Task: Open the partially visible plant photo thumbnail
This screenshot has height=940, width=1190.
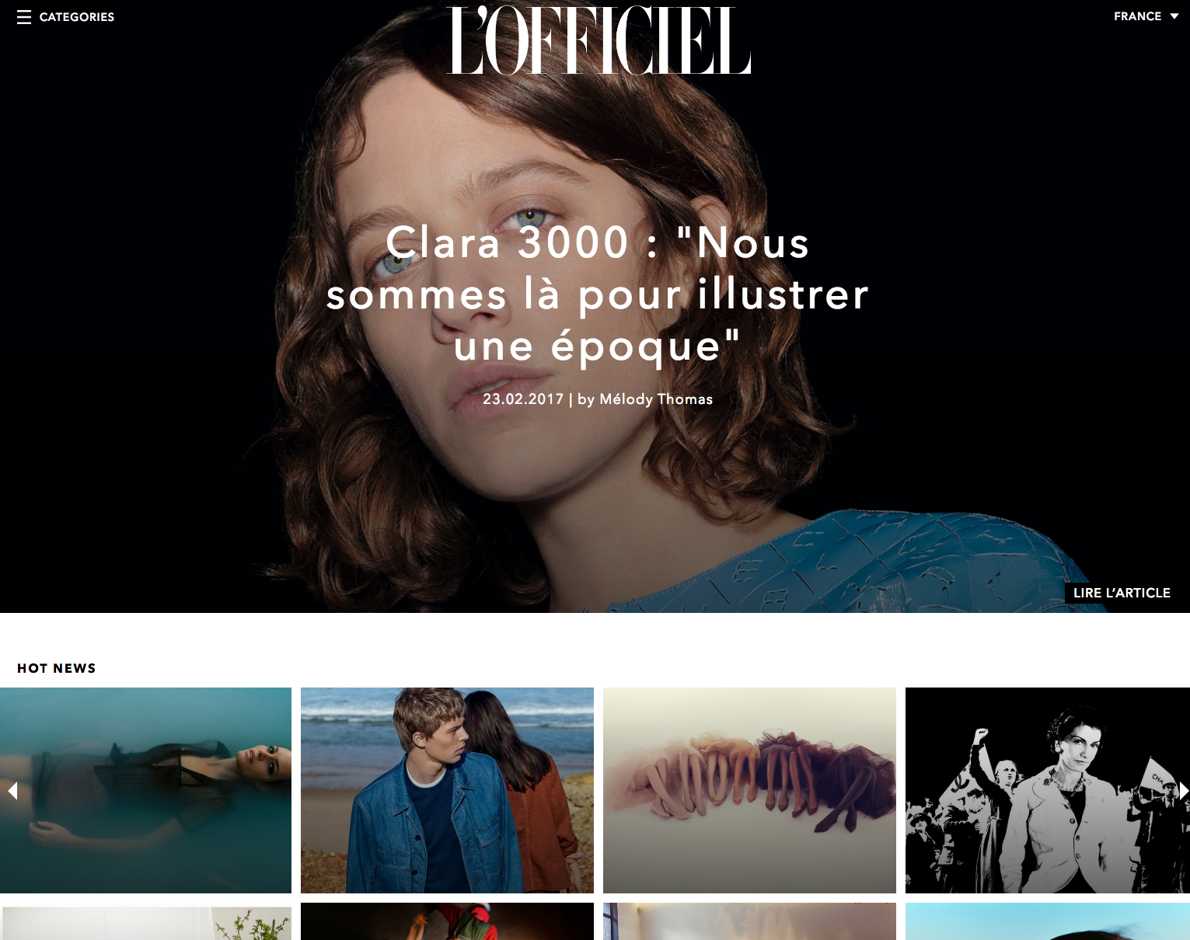Action: (145, 921)
